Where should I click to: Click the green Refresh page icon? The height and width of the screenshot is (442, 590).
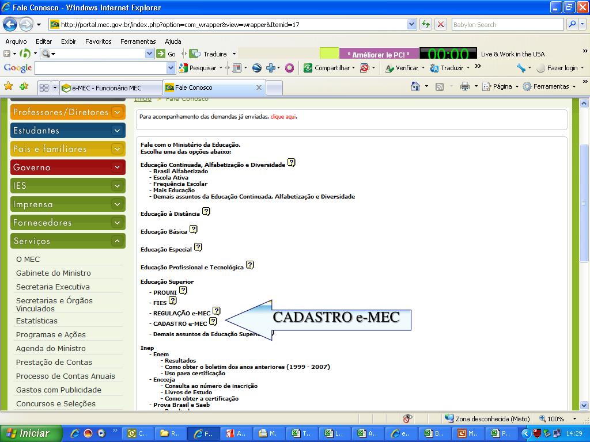[426, 24]
